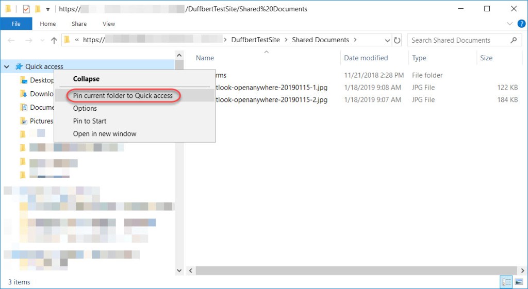The width and height of the screenshot is (528, 289).
Task: Open Help with the blue question icon
Action: click(522, 24)
